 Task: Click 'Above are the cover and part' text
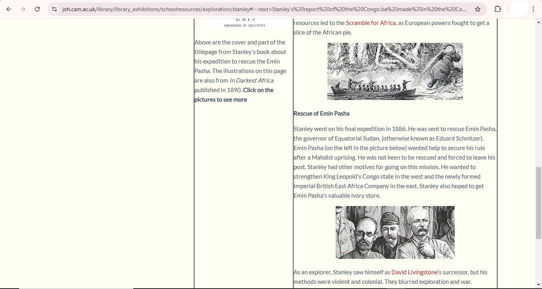click(234, 42)
